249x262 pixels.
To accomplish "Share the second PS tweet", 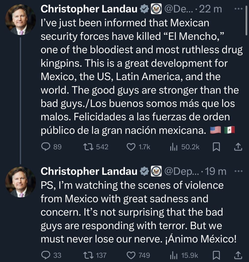I will pos(238,255).
